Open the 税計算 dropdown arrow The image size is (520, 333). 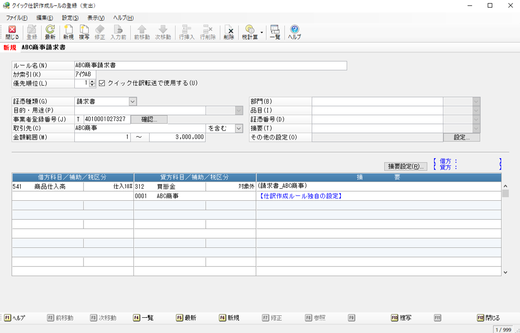click(262, 32)
